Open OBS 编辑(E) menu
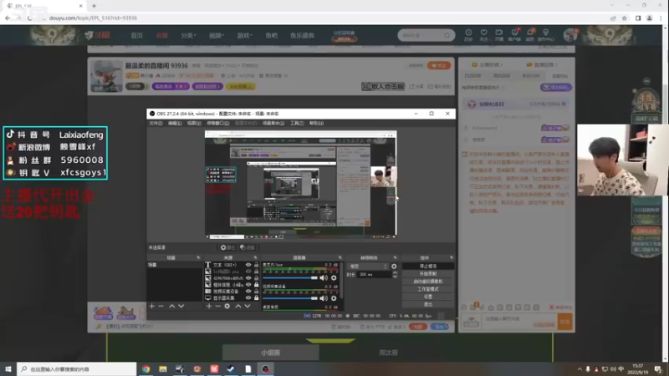Screen dimensions: 669x376 pos(175,123)
